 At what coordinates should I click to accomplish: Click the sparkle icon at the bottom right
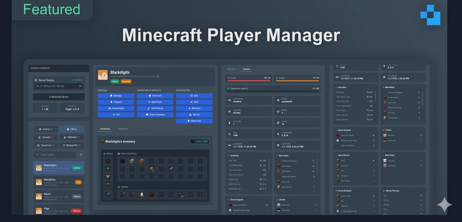[x=444, y=205]
